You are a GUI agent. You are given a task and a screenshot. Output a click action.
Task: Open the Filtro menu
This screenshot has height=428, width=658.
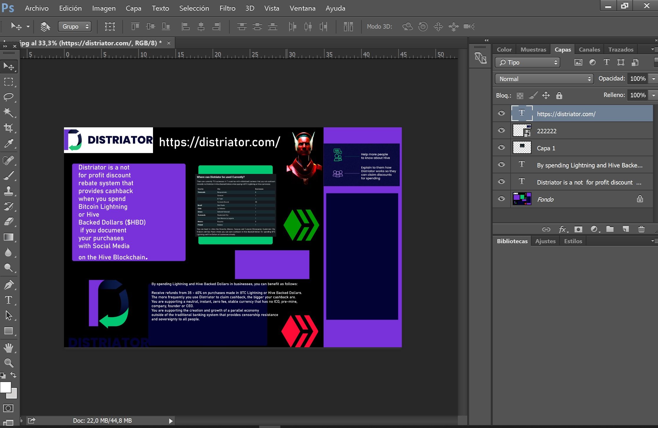pos(227,8)
